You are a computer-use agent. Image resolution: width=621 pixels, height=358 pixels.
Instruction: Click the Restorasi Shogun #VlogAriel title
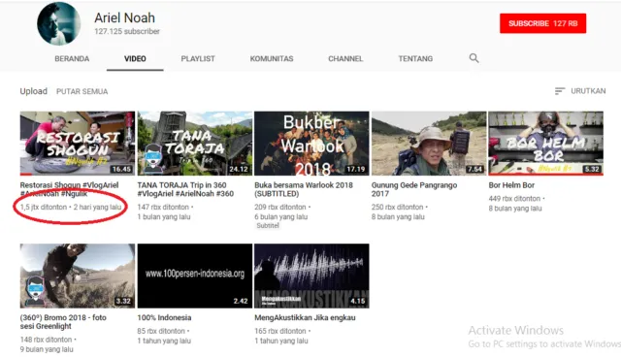click(69, 189)
